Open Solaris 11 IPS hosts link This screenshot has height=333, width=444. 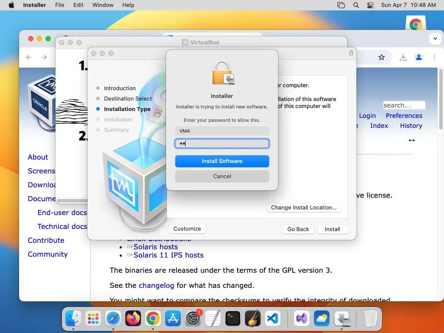coord(169,255)
